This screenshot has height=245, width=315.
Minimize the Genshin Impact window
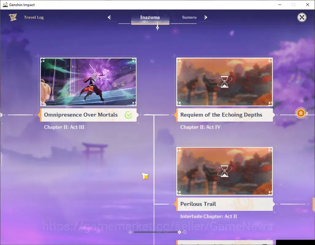click(x=279, y=5)
